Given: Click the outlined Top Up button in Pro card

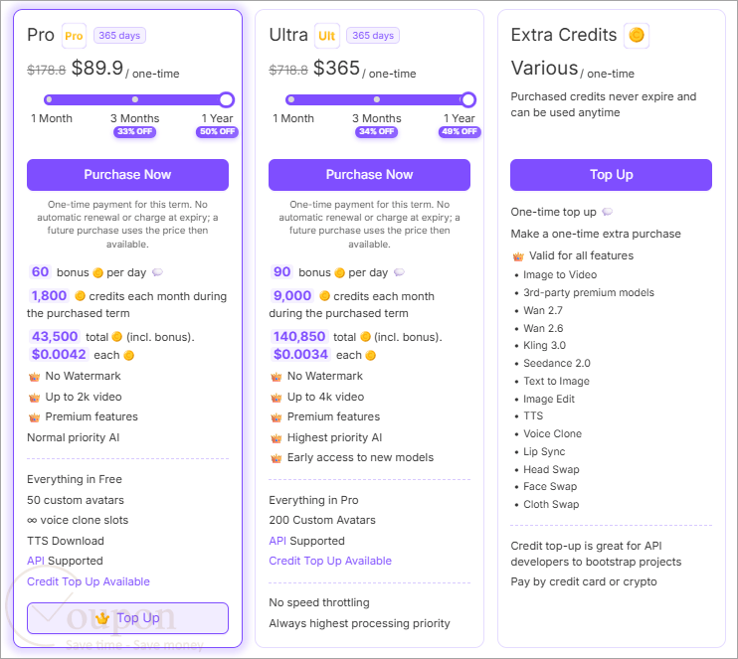Looking at the screenshot, I should tap(127, 618).
